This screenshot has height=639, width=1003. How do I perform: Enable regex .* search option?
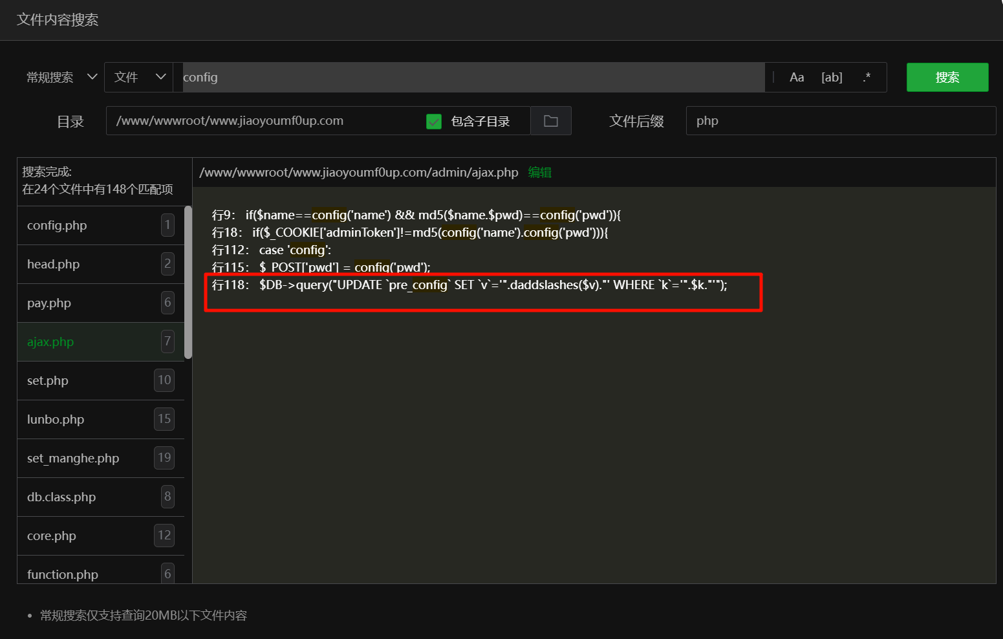click(x=867, y=78)
